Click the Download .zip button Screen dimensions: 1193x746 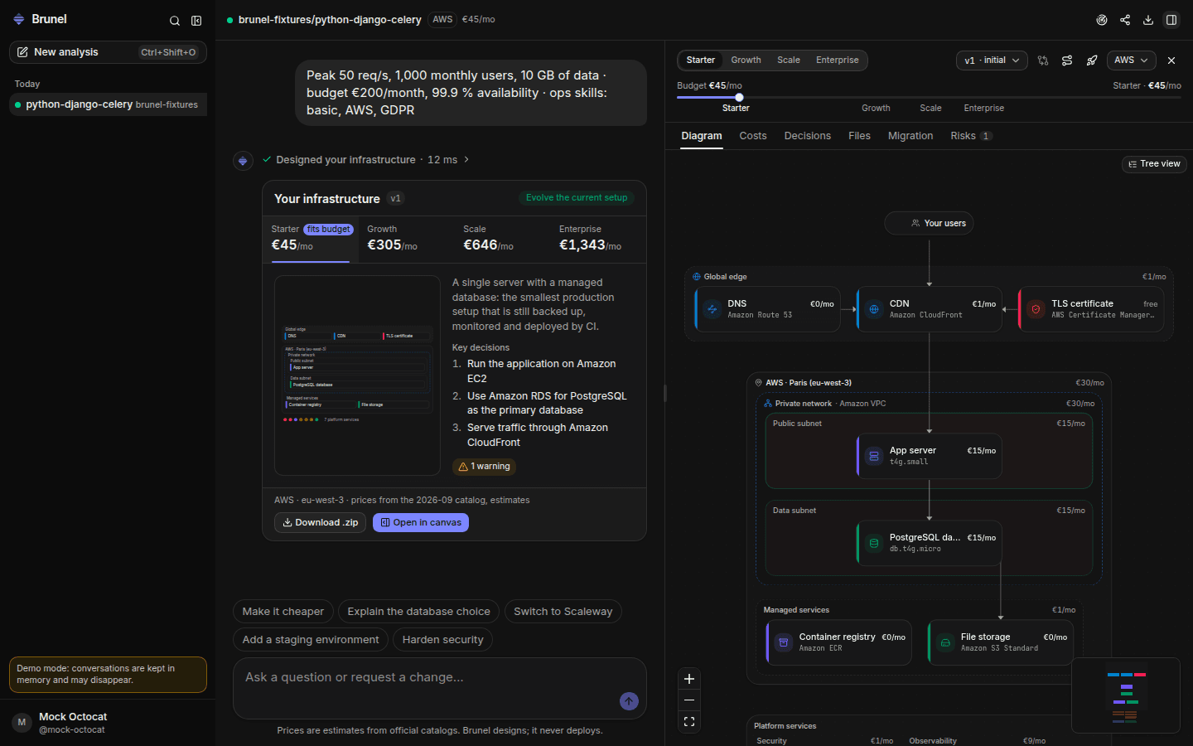pos(321,523)
